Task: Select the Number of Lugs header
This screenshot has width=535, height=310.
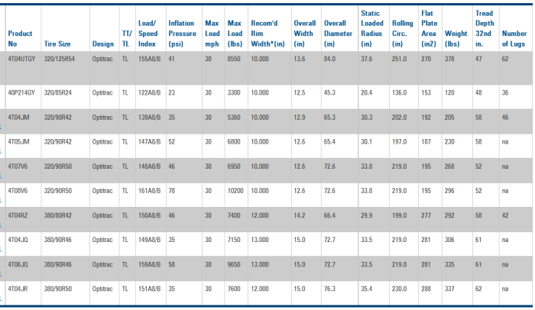Action: coord(514,38)
